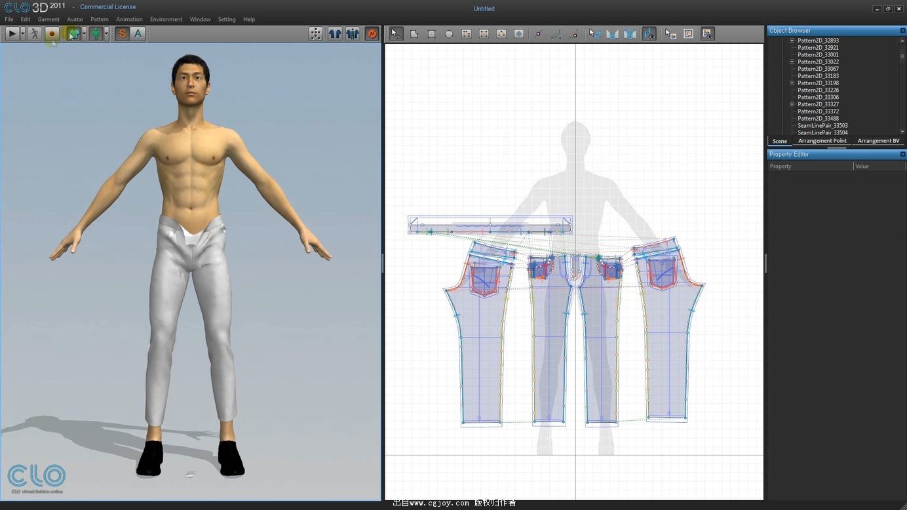Click the green avatar display icon

click(96, 33)
